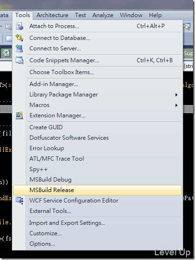Expand the Library Package Manager submenu arrow

176,95
